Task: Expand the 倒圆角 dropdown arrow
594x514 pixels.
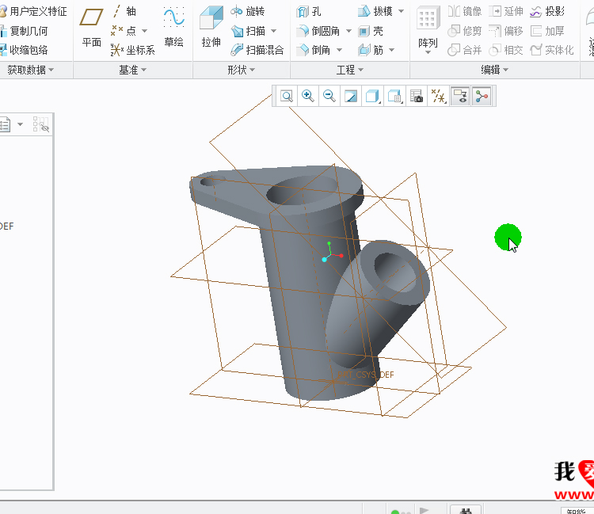Action: pos(348,31)
